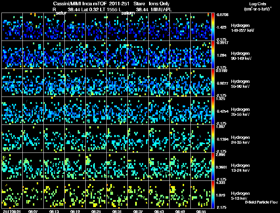280x213 pixels.
Task: Select the Hydrogen 149-227 keV image at 08:01
Action: click(x=12, y=27)
